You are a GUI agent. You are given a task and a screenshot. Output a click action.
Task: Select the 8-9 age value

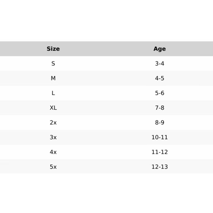159,123
